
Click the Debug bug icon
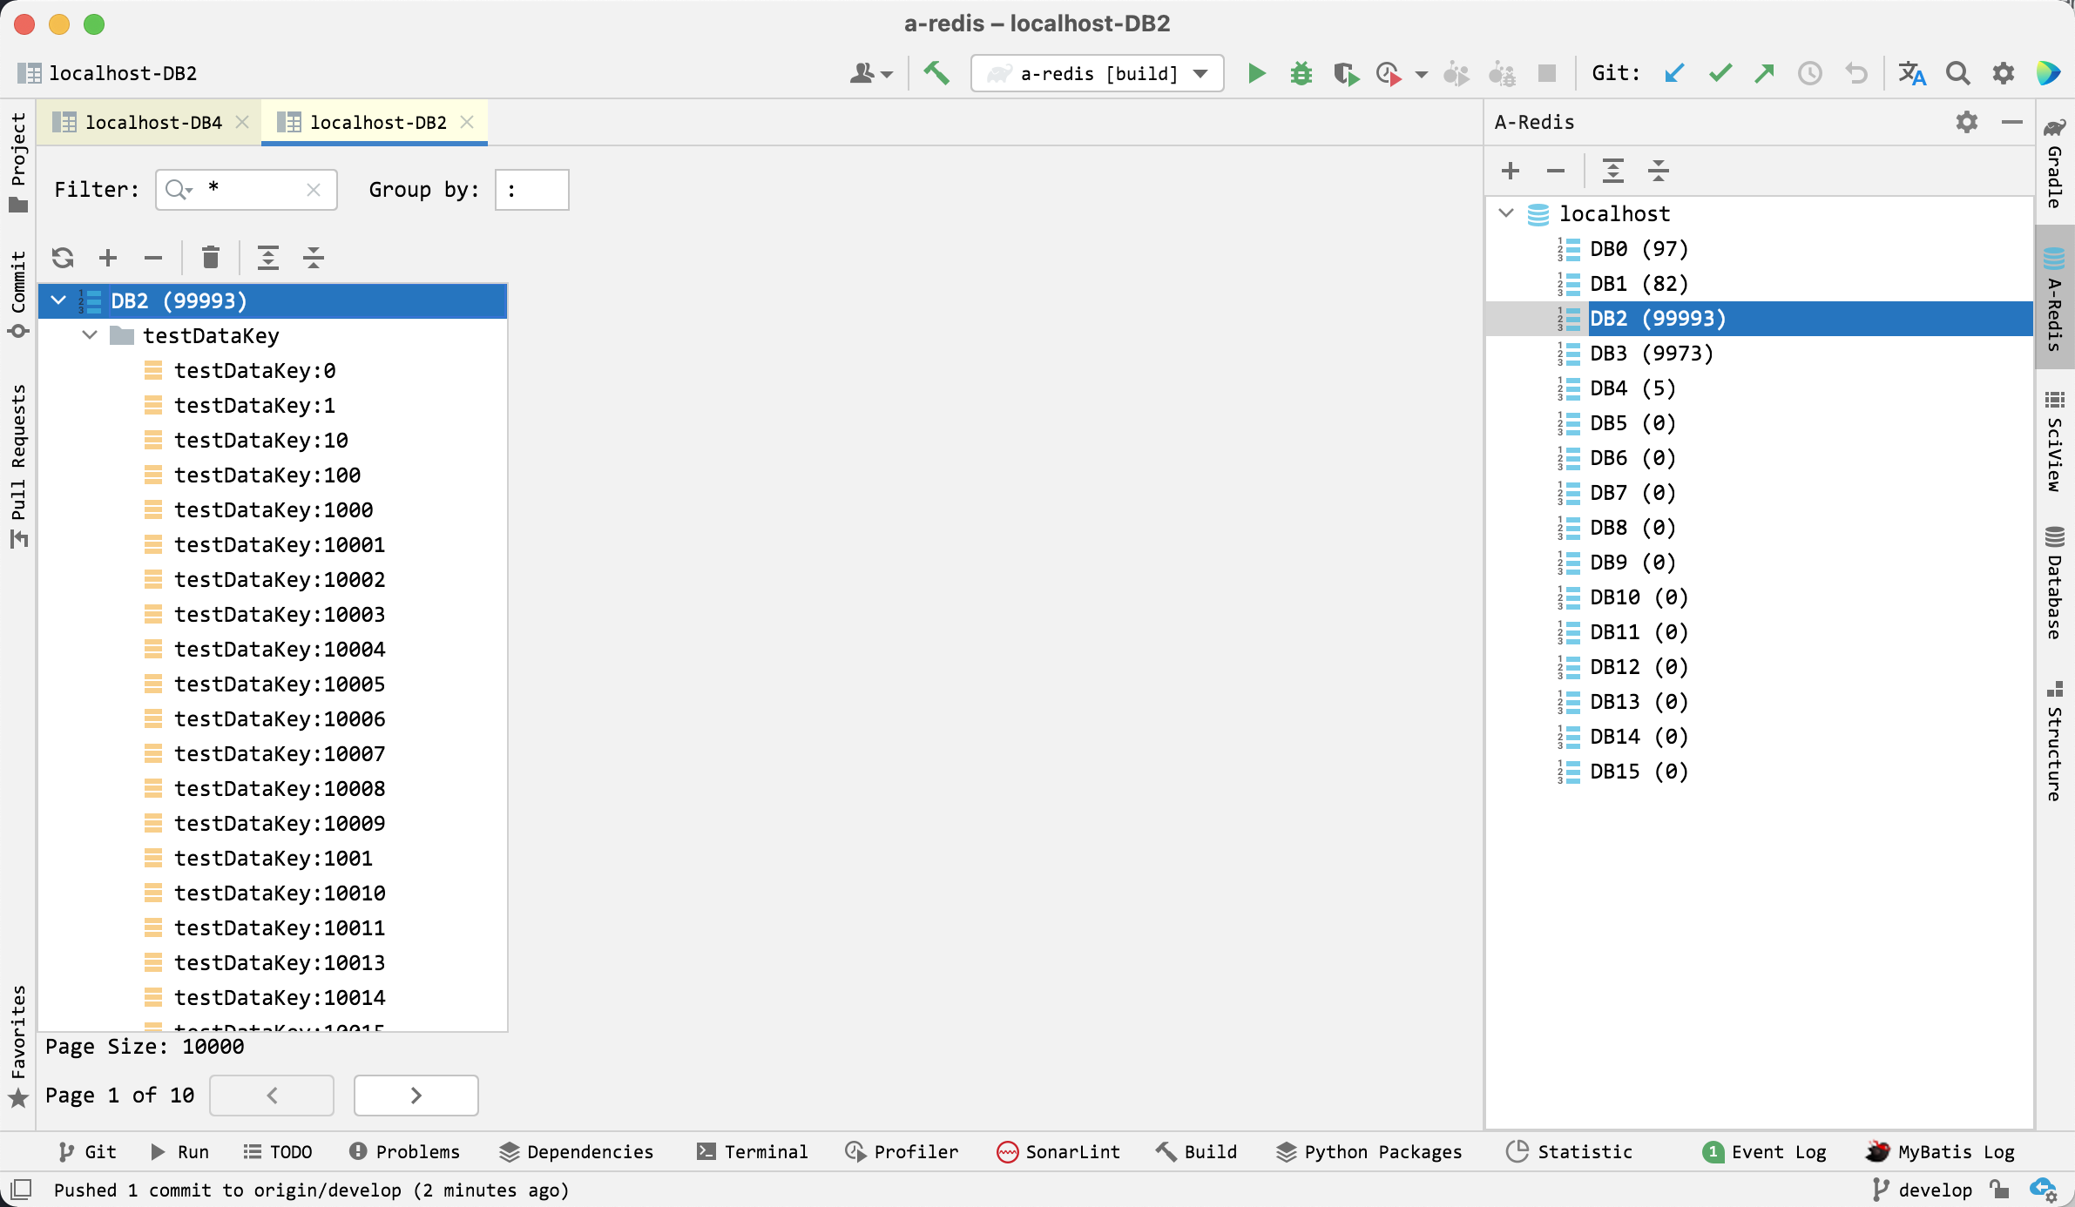pyautogui.click(x=1301, y=73)
